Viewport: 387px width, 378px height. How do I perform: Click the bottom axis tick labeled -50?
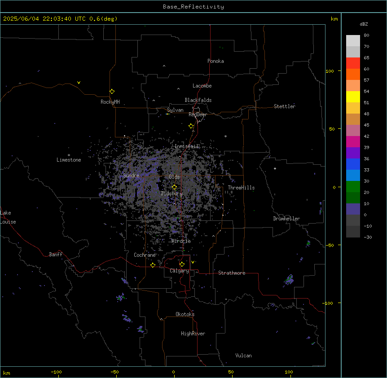(x=114, y=372)
